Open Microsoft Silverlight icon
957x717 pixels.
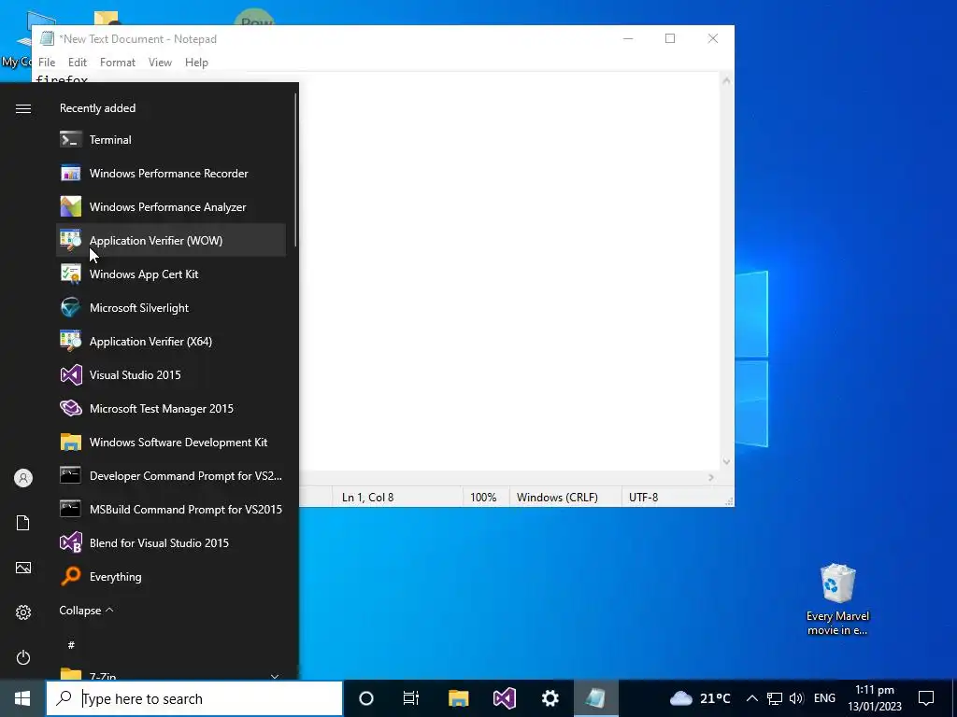click(x=71, y=307)
